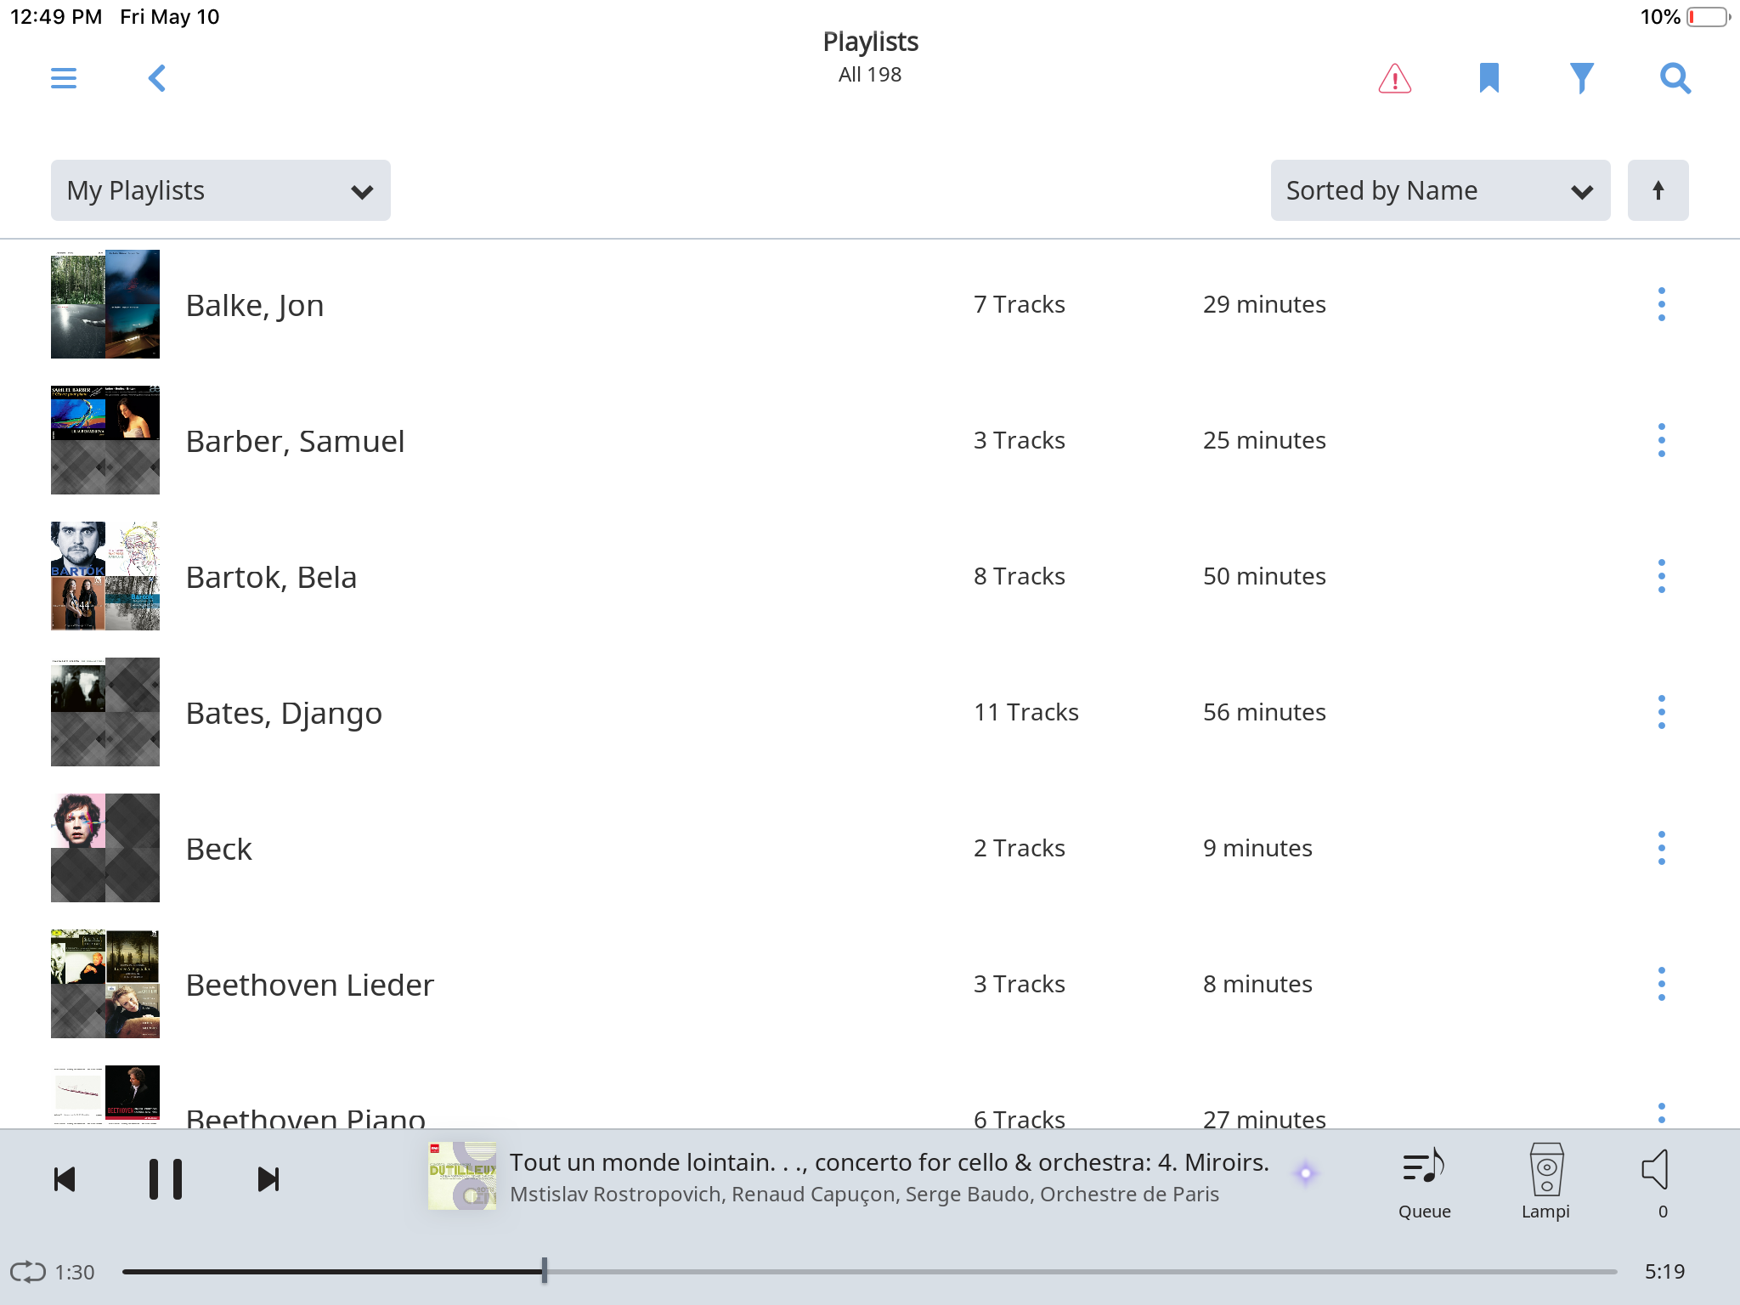The width and height of the screenshot is (1740, 1305).
Task: Reverse sort order with up arrow
Action: point(1658,190)
